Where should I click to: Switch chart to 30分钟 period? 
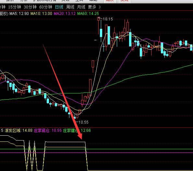click(x=30, y=7)
